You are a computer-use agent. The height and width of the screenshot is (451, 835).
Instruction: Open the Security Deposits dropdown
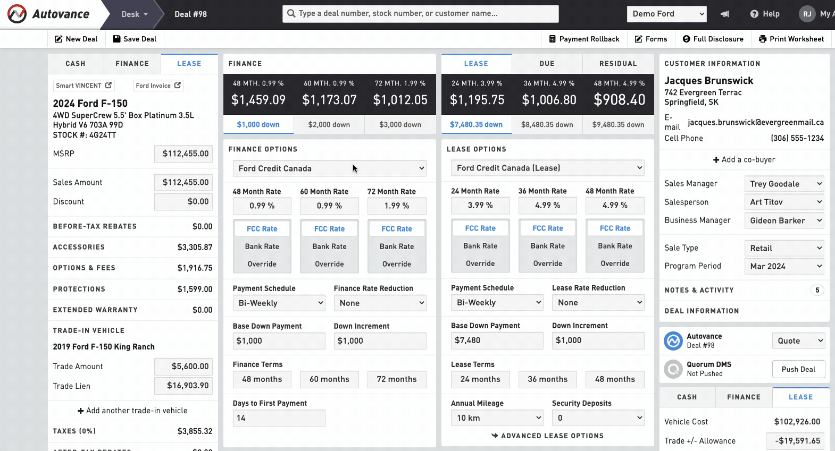(x=598, y=418)
